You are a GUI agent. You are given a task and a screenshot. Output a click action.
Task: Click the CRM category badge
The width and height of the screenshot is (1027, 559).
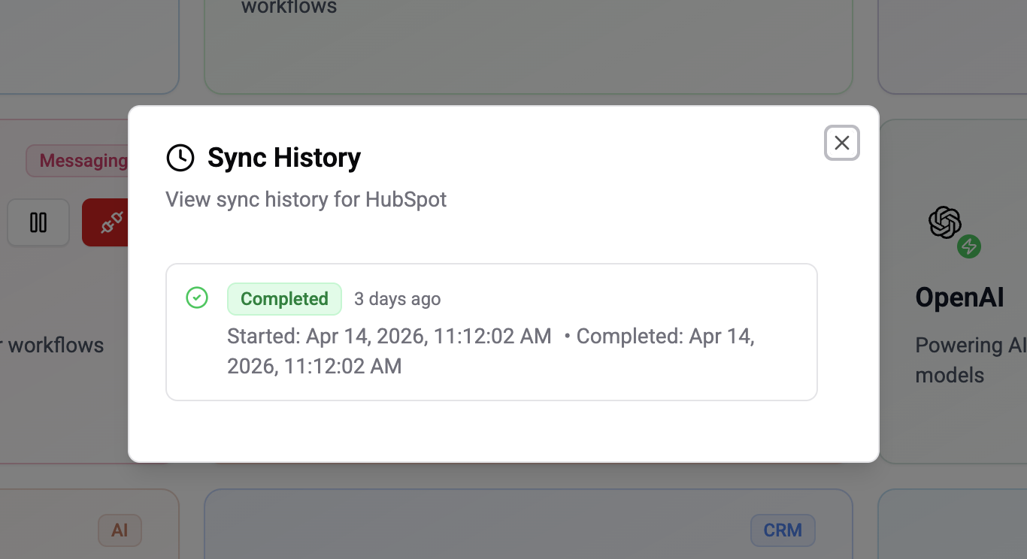click(x=783, y=530)
